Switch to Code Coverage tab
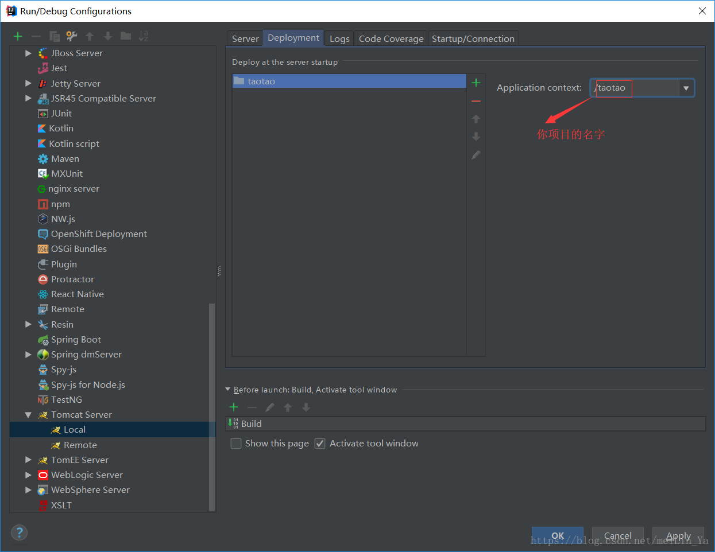This screenshot has height=552, width=715. (391, 38)
